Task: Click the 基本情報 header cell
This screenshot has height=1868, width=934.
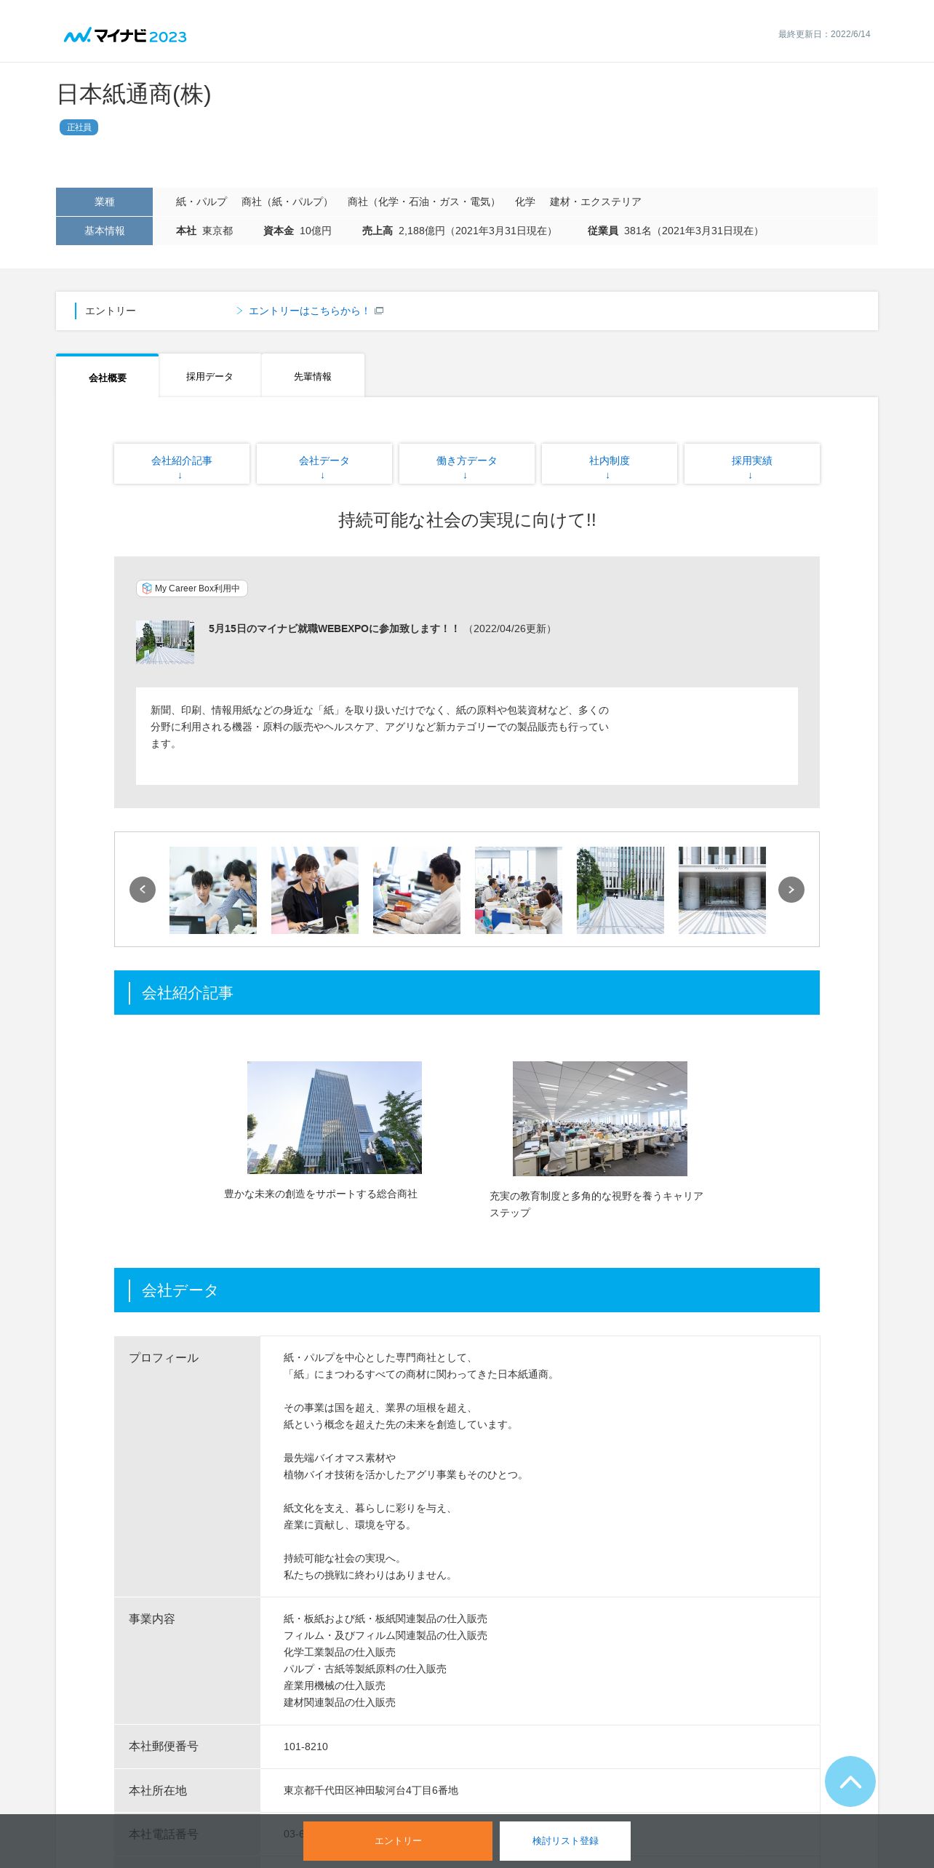Action: [104, 231]
